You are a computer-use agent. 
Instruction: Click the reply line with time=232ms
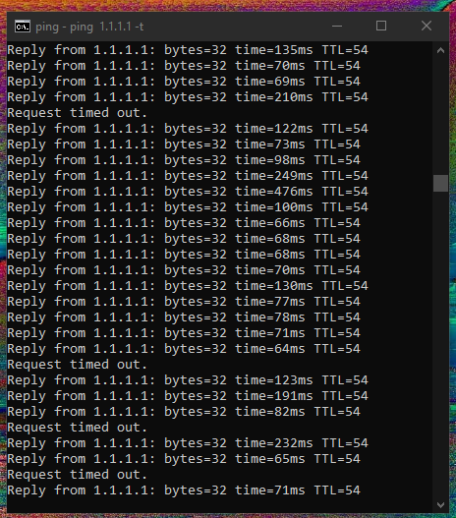tap(188, 443)
